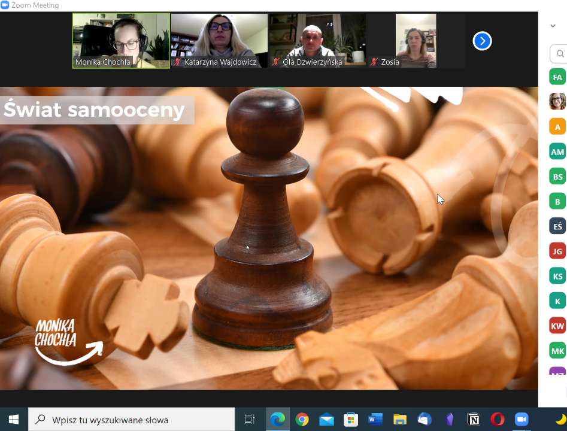
Task: Select participant avatar FA
Action: (x=557, y=77)
